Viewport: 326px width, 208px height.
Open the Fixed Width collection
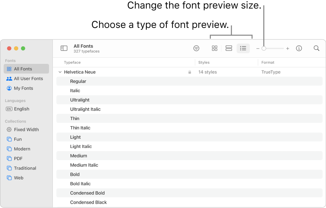coord(26,129)
